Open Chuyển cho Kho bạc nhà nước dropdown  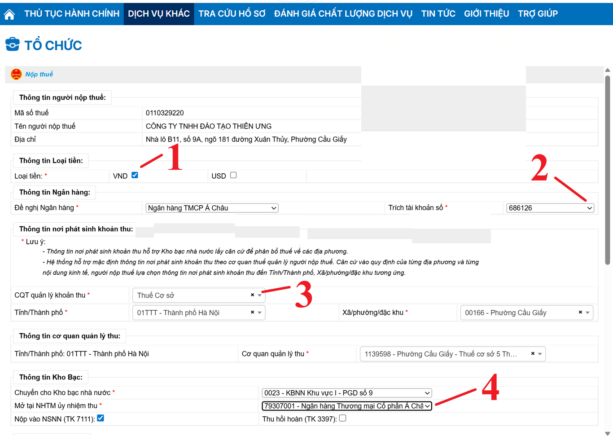pyautogui.click(x=346, y=393)
